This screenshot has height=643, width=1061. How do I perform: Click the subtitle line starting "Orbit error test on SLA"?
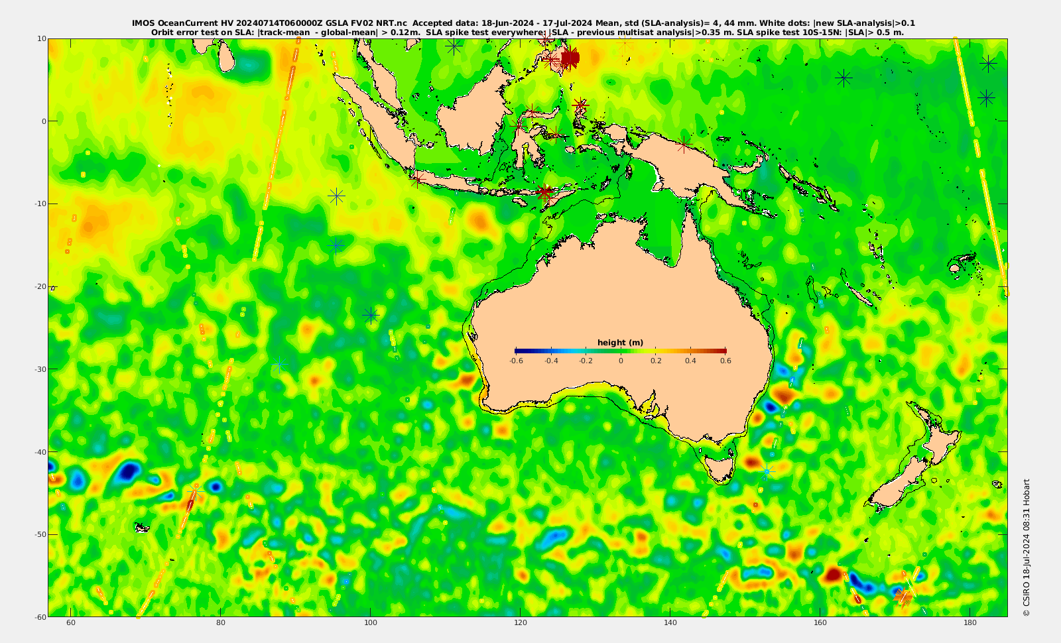pos(527,32)
